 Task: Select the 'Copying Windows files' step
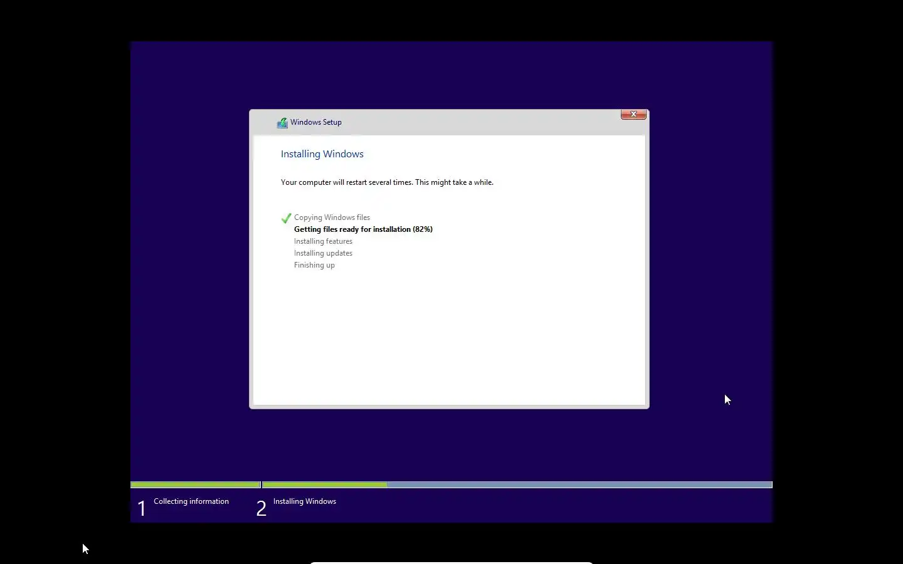[332, 217]
